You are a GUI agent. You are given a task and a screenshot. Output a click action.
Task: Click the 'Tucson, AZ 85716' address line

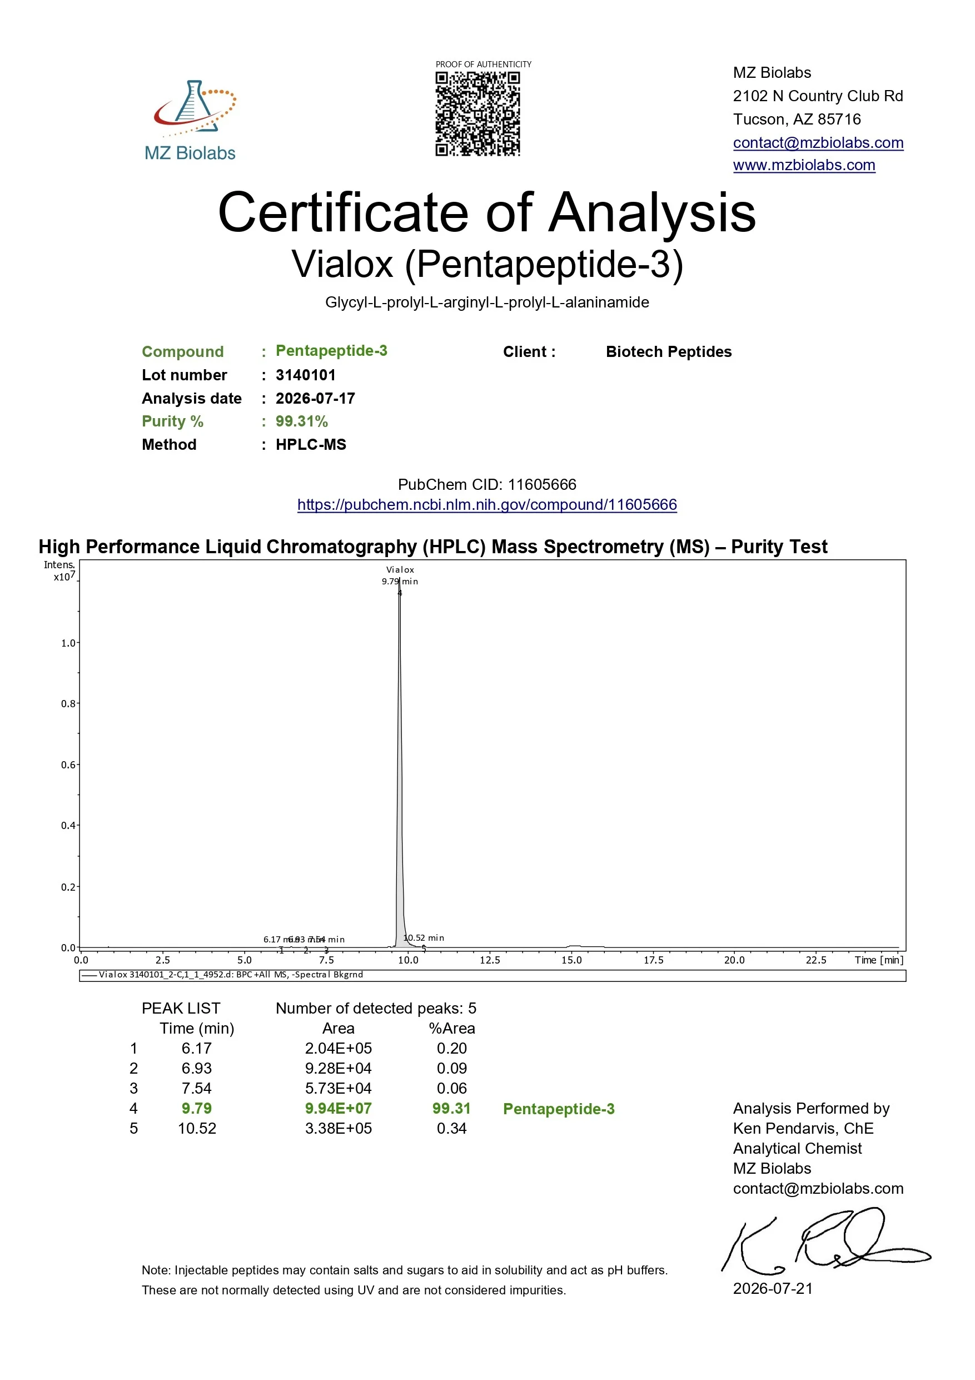[797, 119]
